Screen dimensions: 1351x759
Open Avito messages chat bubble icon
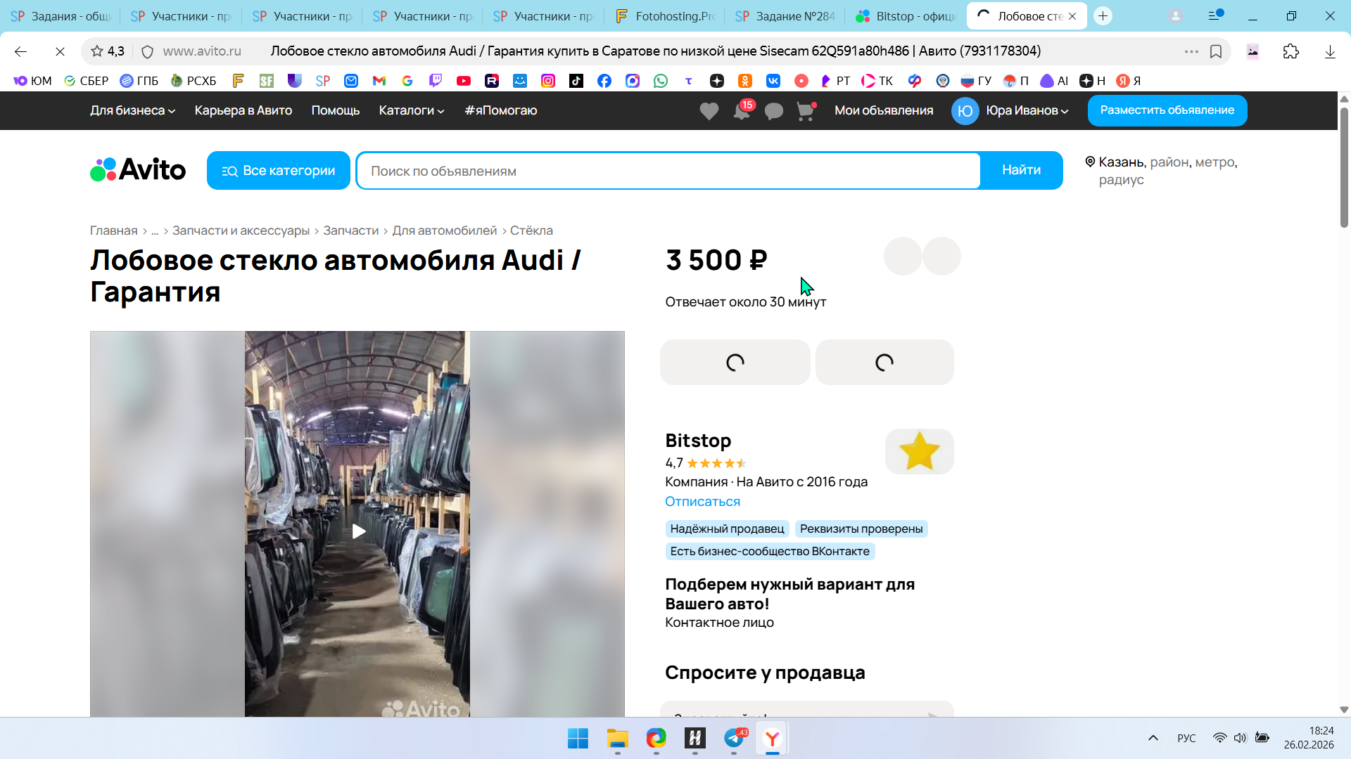[x=773, y=111]
